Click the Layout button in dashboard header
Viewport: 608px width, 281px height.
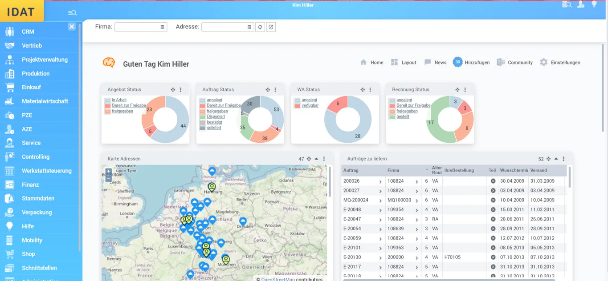point(404,63)
